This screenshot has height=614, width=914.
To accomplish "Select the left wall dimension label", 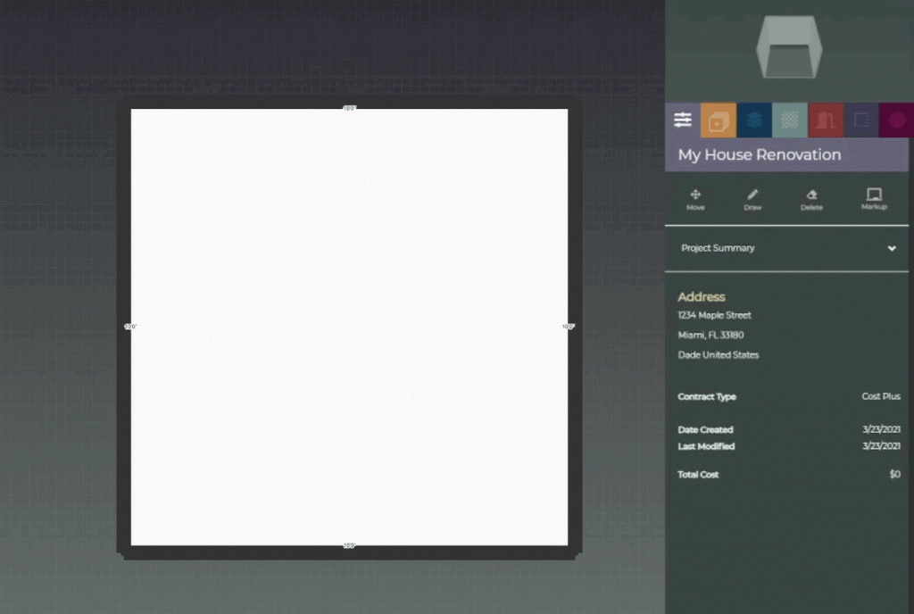I will click(130, 327).
